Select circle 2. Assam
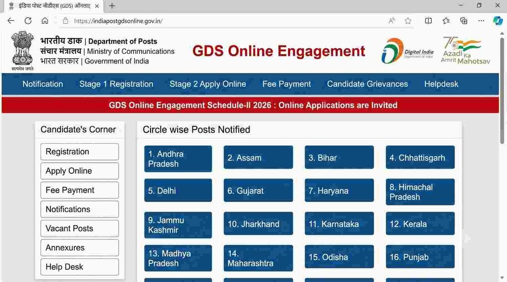The height and width of the screenshot is (282, 507). tap(258, 158)
